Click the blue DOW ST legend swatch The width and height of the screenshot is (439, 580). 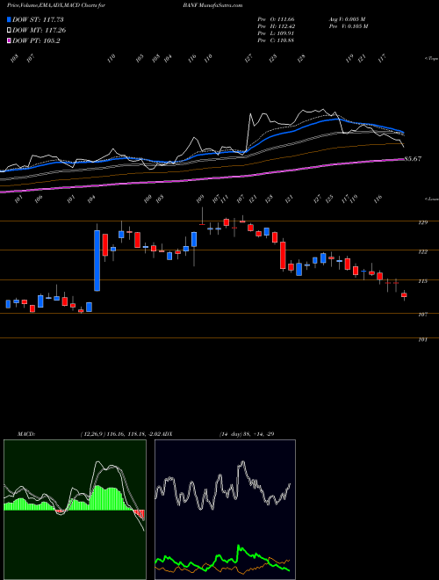coord(10,20)
